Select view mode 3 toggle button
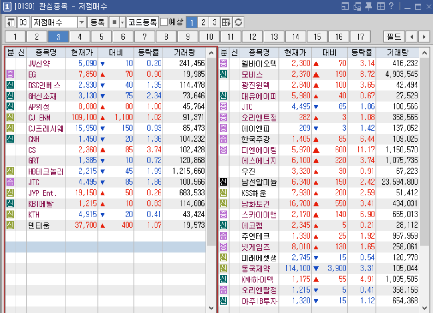Image resolution: width=433 pixels, height=313 pixels. [x=215, y=22]
